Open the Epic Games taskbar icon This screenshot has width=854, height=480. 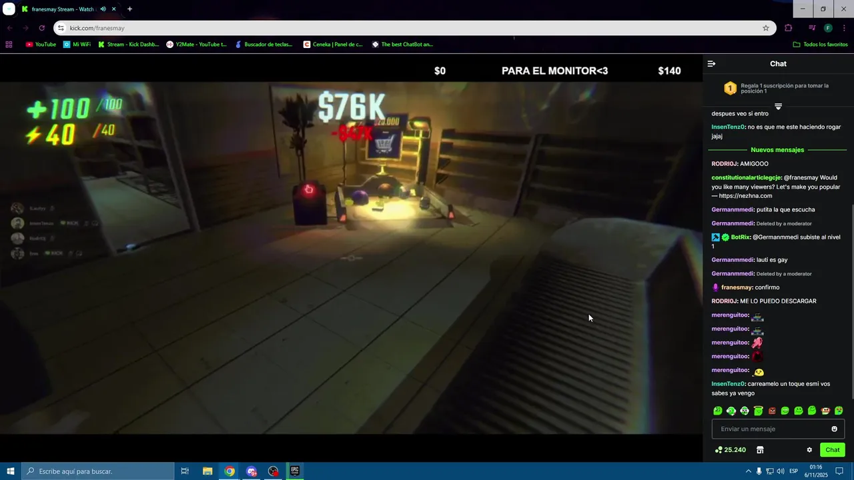[x=295, y=471]
